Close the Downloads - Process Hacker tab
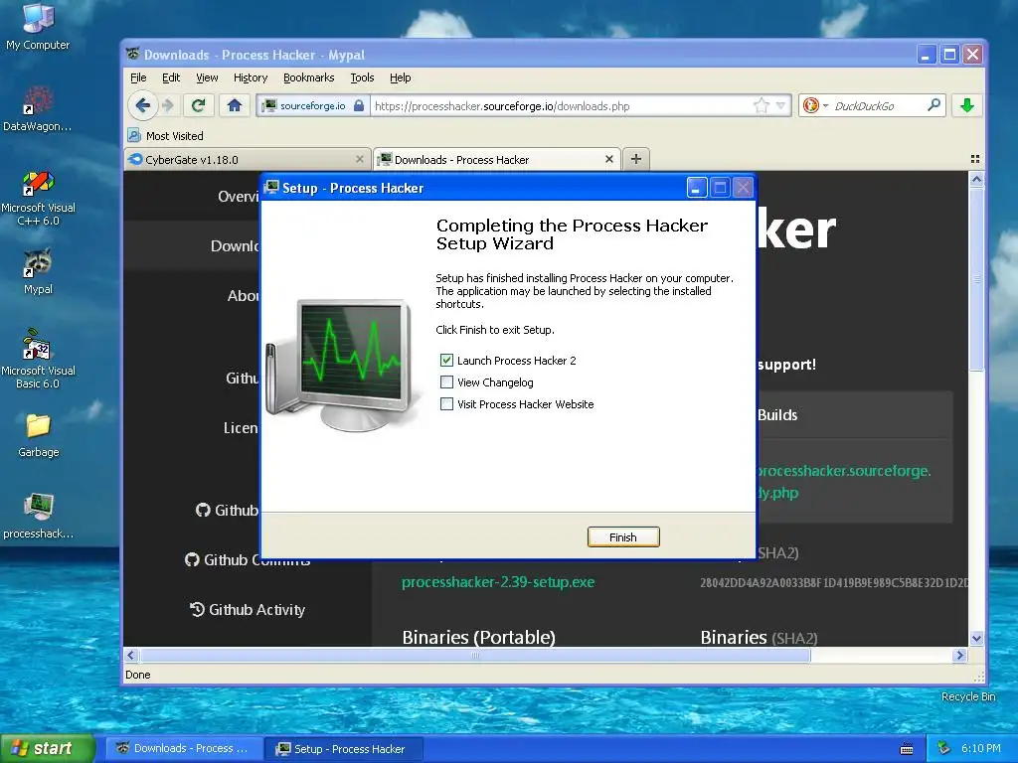This screenshot has width=1018, height=763. (x=609, y=159)
